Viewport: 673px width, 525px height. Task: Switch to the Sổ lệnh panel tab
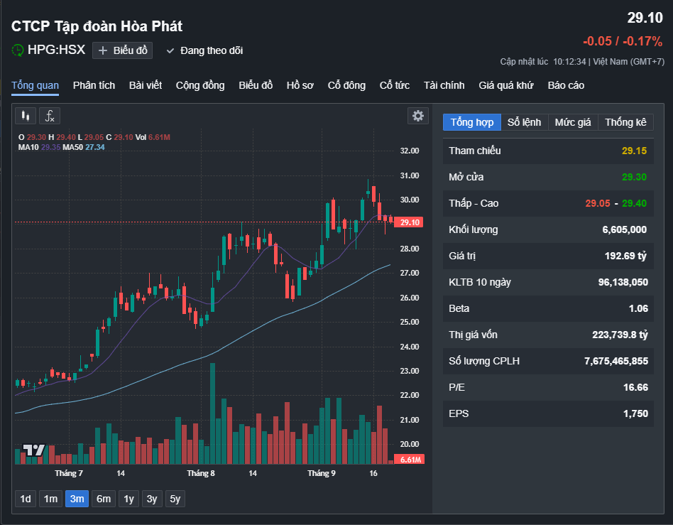point(524,122)
